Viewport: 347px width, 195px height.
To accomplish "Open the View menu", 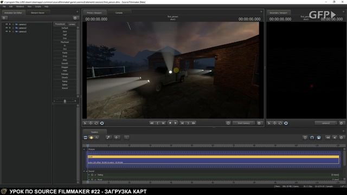I will click(x=29, y=6).
